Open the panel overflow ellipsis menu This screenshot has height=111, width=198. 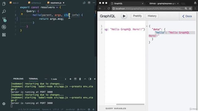click(46, 79)
